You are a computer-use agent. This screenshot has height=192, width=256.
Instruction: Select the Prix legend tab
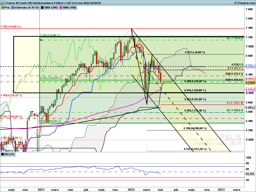click(5, 7)
